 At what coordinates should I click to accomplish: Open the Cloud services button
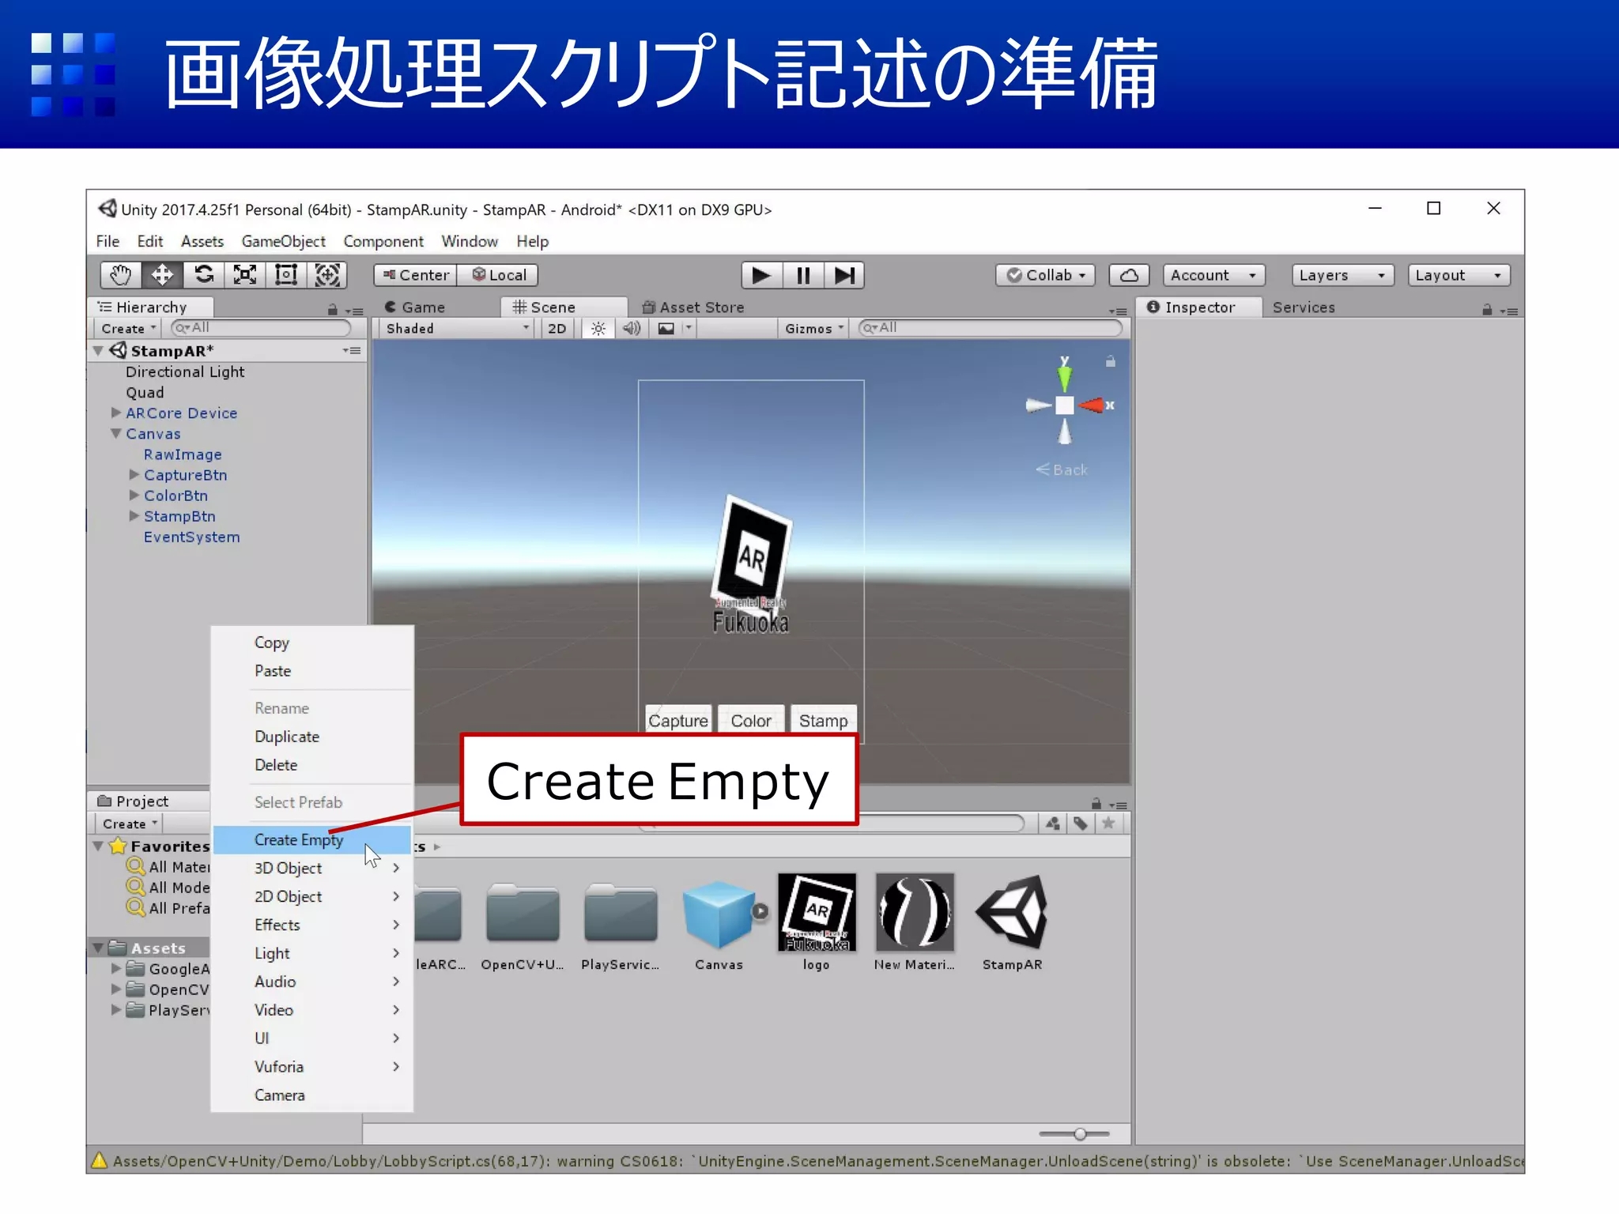pos(1129,275)
